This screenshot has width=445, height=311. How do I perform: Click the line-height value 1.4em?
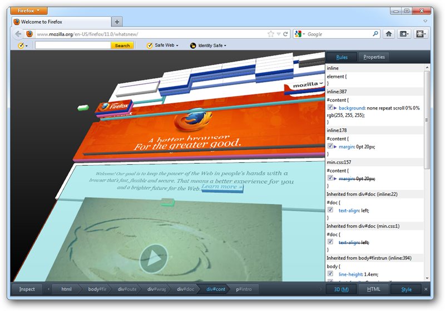371,274
